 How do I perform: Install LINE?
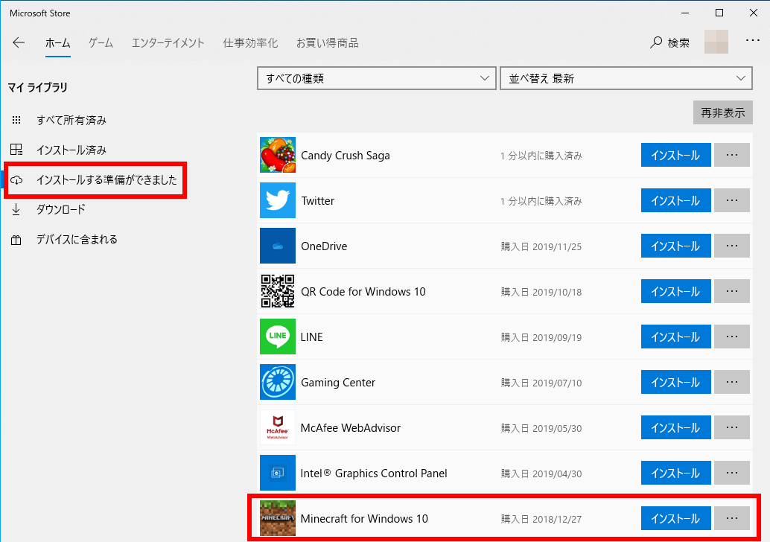(x=675, y=337)
